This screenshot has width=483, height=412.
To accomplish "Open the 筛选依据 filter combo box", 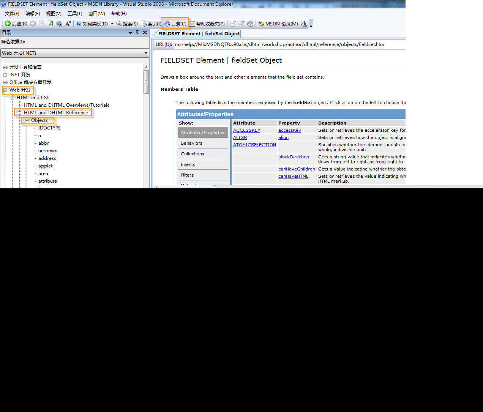I will tap(75, 53).
